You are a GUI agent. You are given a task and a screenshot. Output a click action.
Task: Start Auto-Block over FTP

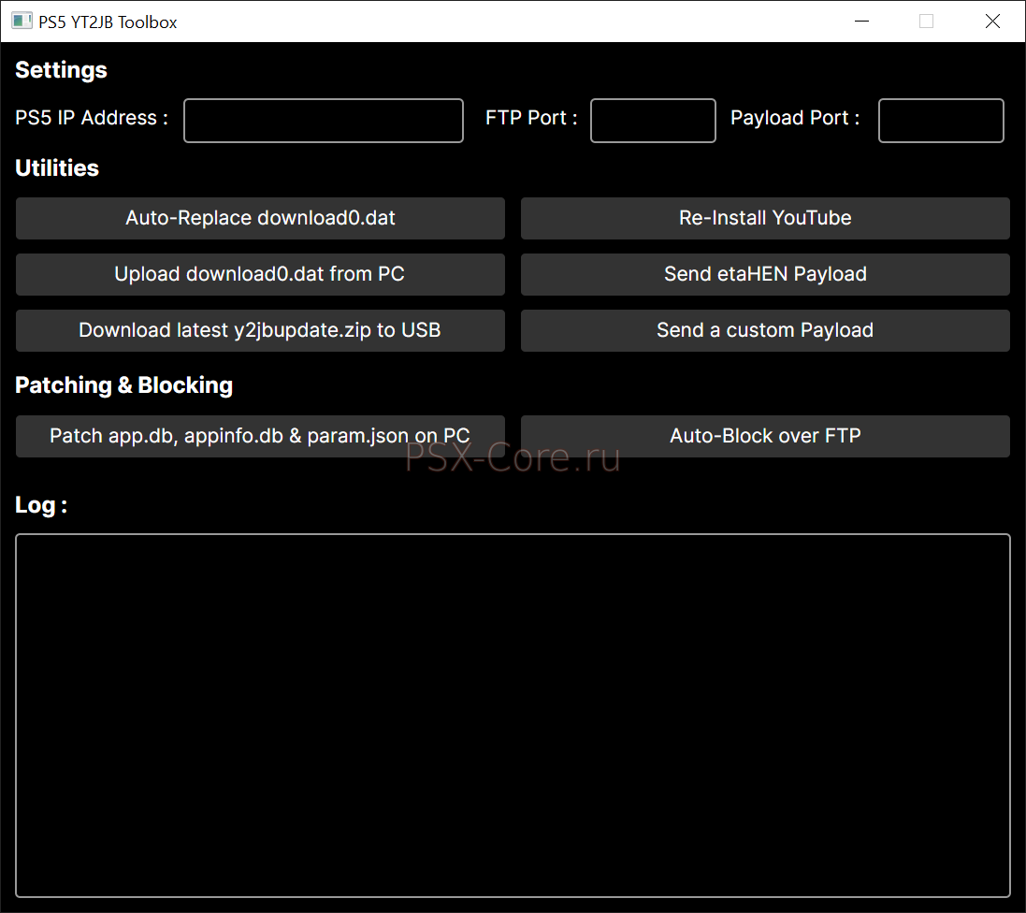[x=764, y=436]
